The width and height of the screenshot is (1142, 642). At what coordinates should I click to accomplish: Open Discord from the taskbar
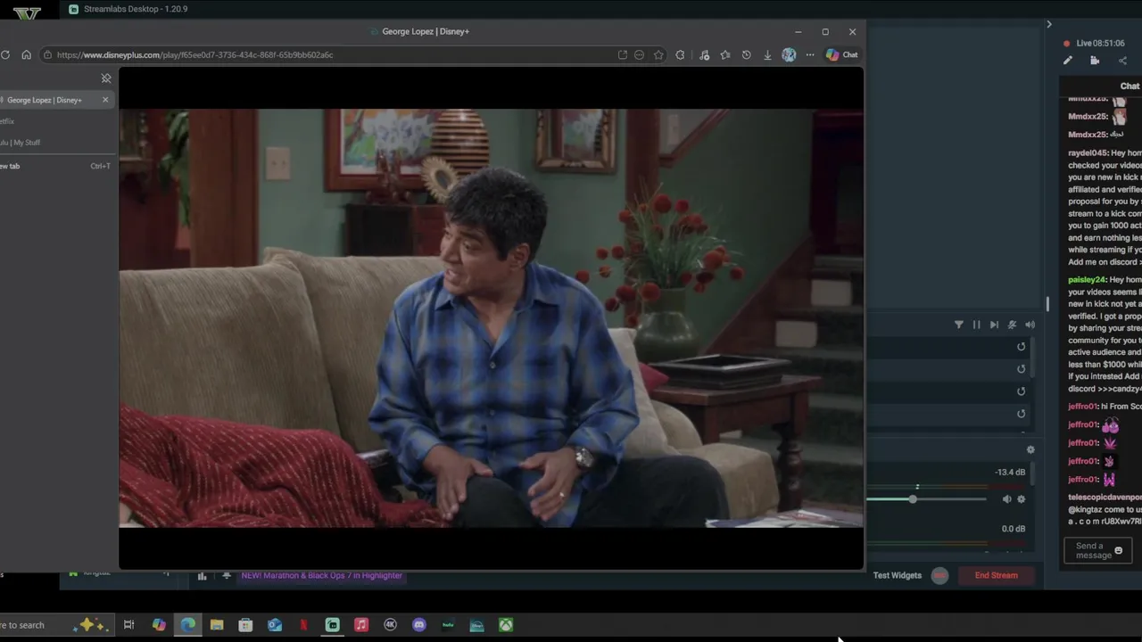(419, 625)
